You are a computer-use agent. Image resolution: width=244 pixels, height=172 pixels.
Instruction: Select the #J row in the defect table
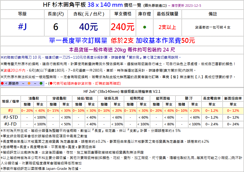10,110
